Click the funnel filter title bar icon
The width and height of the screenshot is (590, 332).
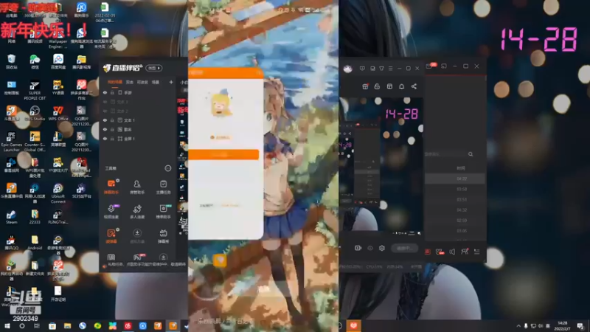381,69
